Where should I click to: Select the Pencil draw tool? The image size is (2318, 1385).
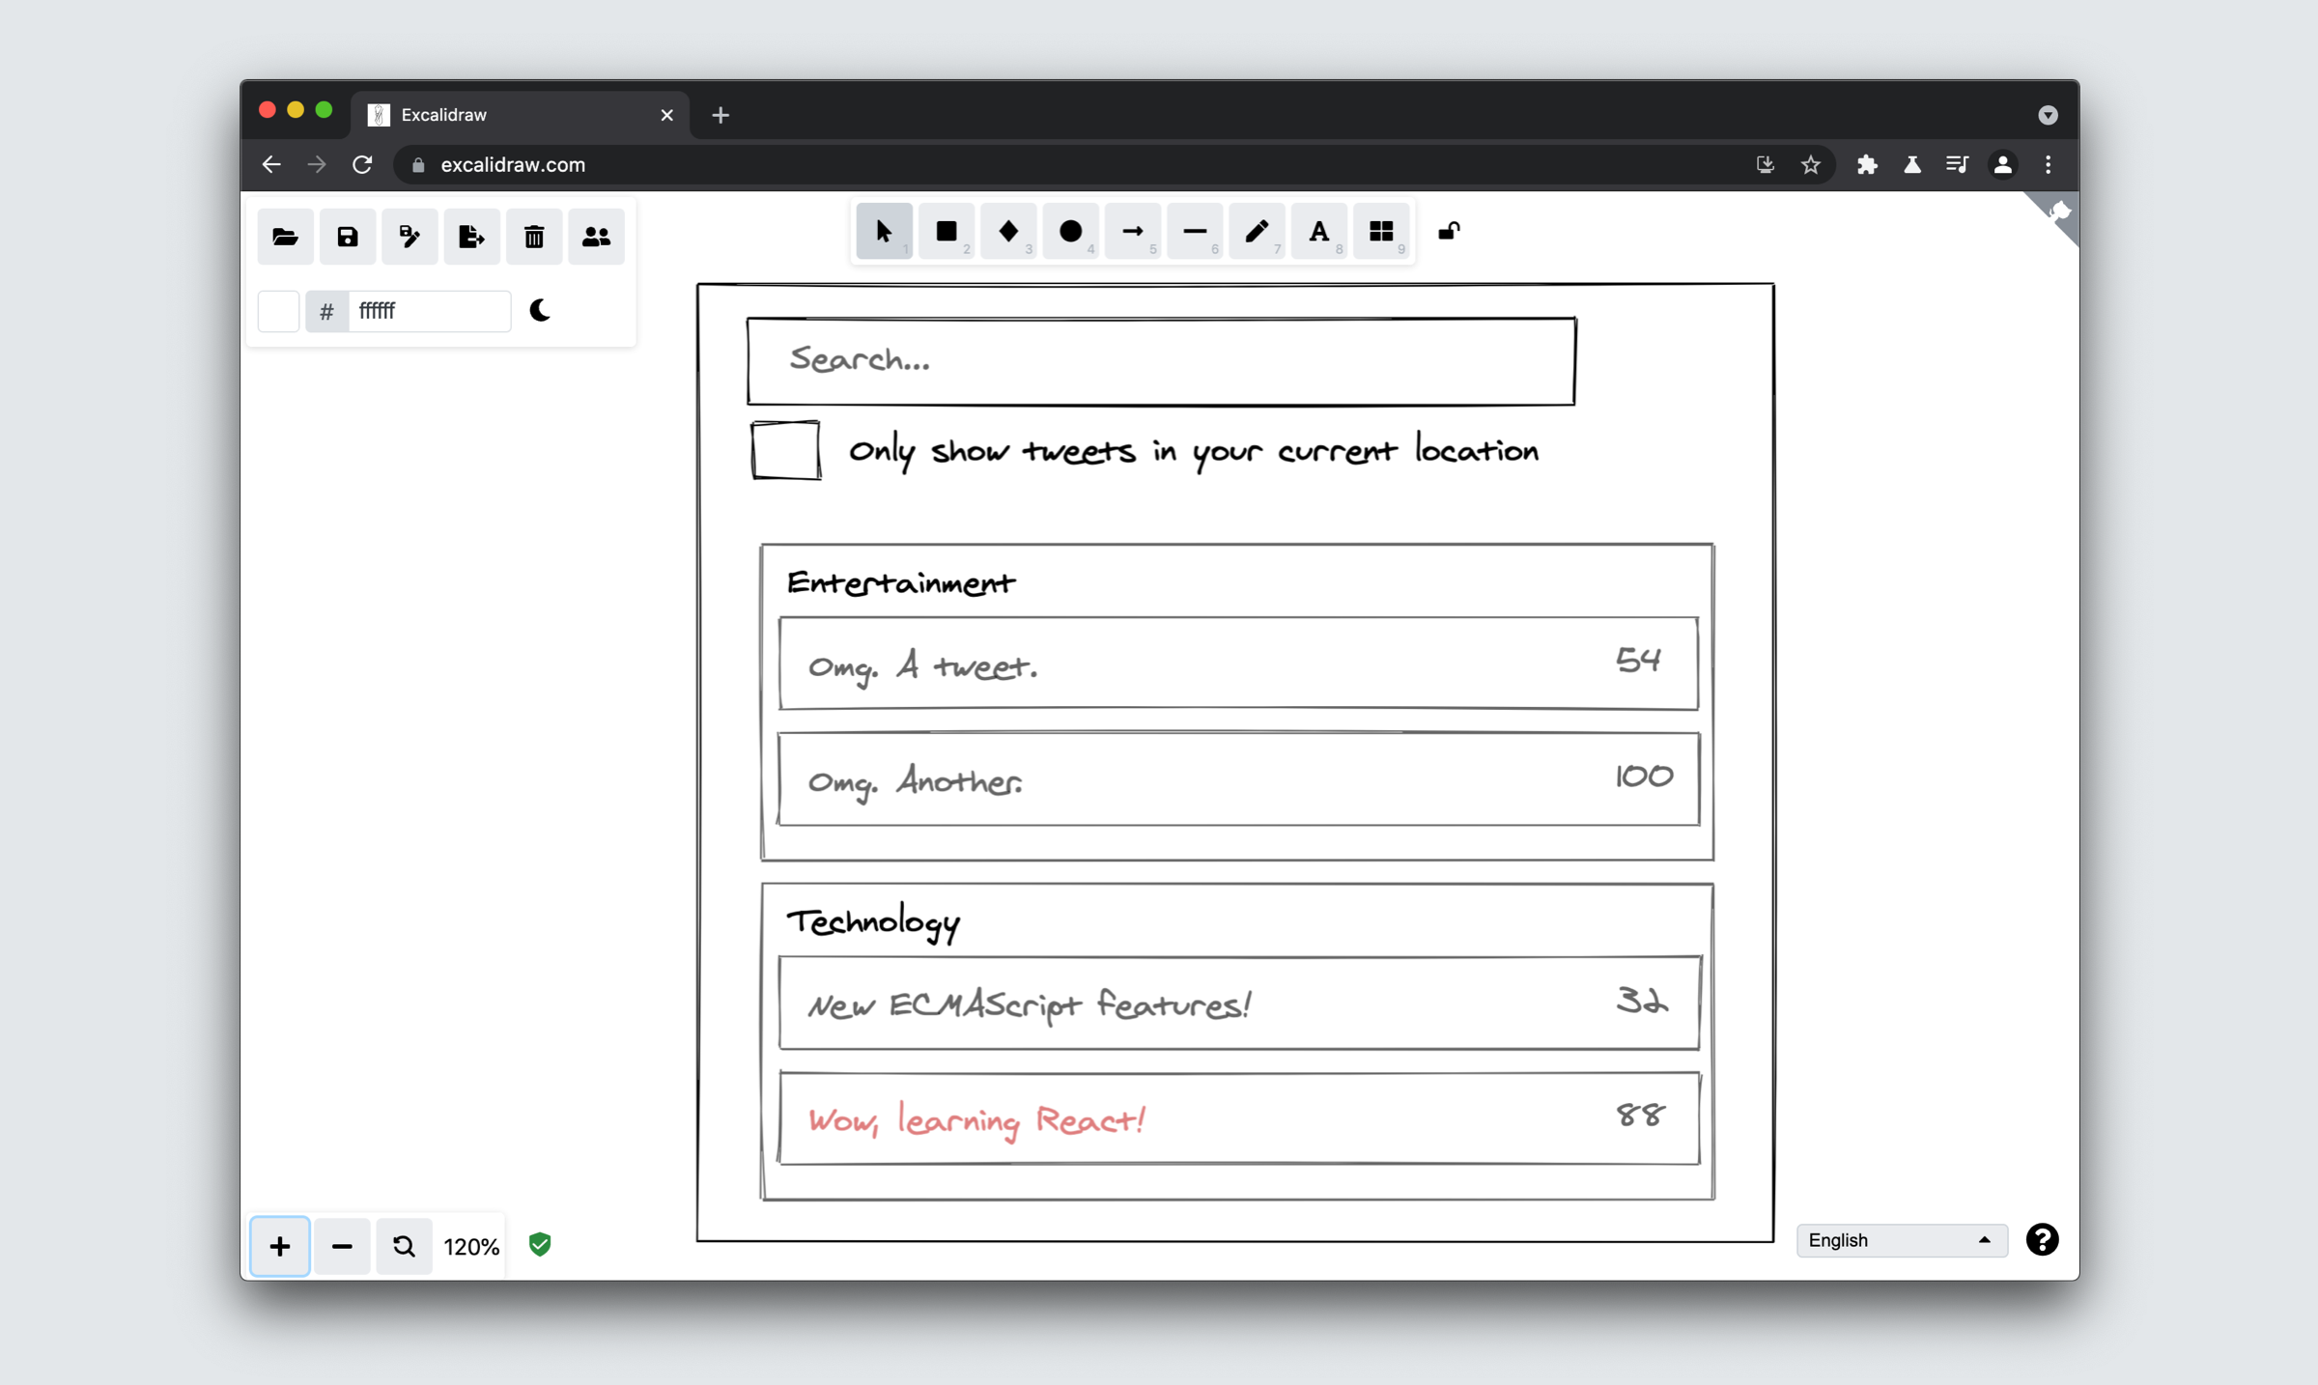(1257, 232)
